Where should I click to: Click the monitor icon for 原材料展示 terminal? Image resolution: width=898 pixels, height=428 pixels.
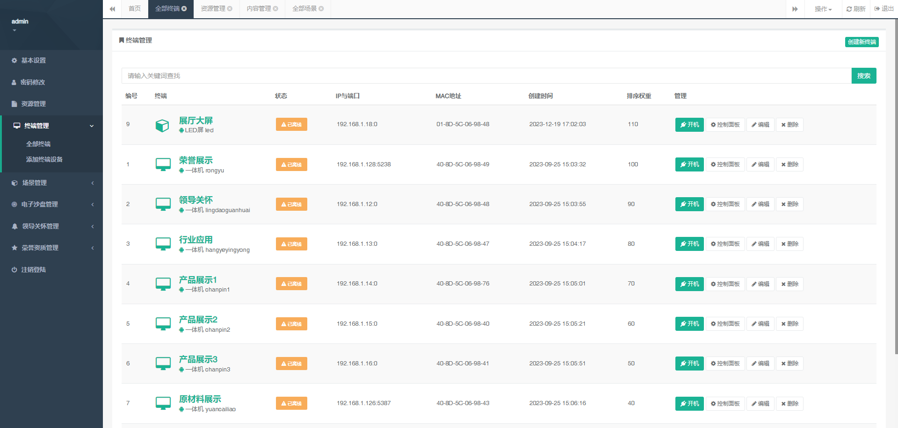163,403
